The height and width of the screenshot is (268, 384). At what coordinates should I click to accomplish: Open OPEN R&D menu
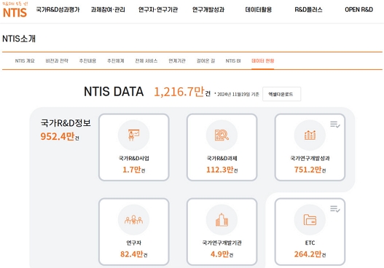click(358, 9)
